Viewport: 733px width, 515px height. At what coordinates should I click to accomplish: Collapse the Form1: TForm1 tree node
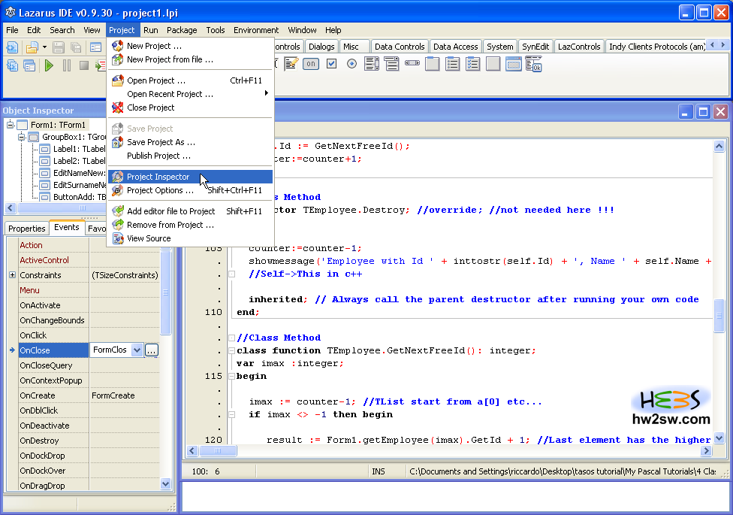click(x=10, y=125)
